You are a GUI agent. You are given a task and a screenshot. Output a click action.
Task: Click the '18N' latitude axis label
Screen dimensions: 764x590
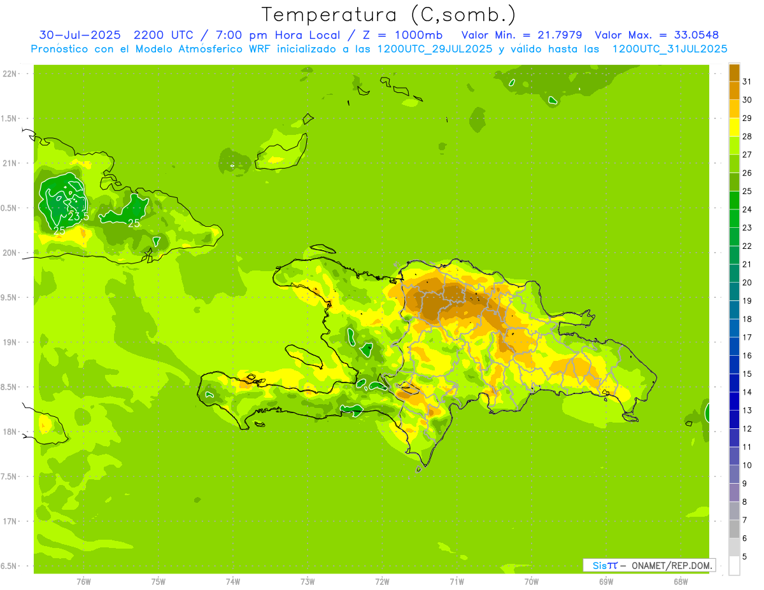click(10, 432)
